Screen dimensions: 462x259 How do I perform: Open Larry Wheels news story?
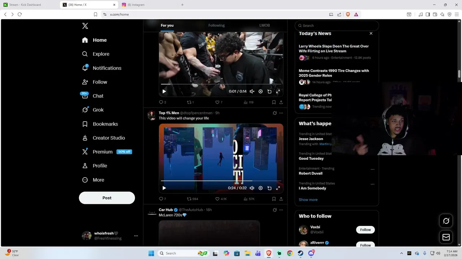[x=334, y=49]
